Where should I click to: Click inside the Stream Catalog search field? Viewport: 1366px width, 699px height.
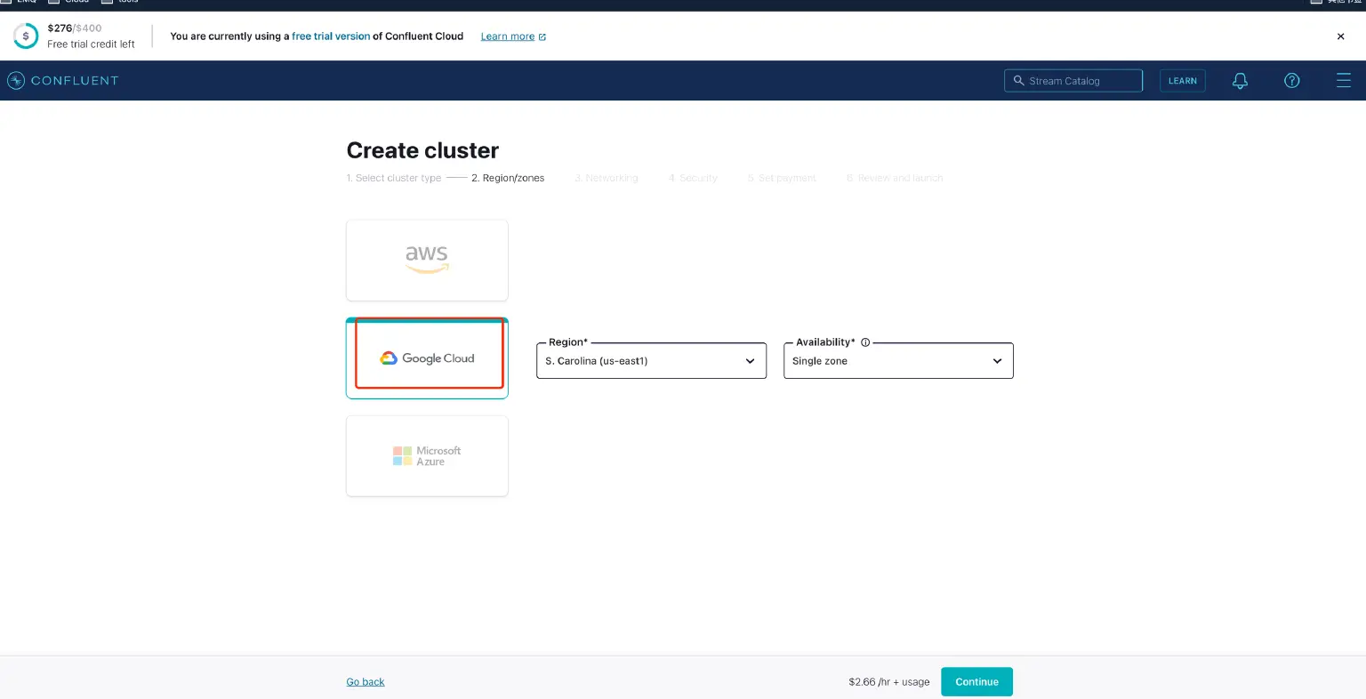(1073, 80)
